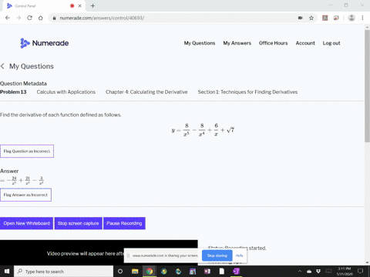This screenshot has width=370, height=277.
Task: Click the taskbar clock showing 3:11 PM
Action: tap(345, 272)
